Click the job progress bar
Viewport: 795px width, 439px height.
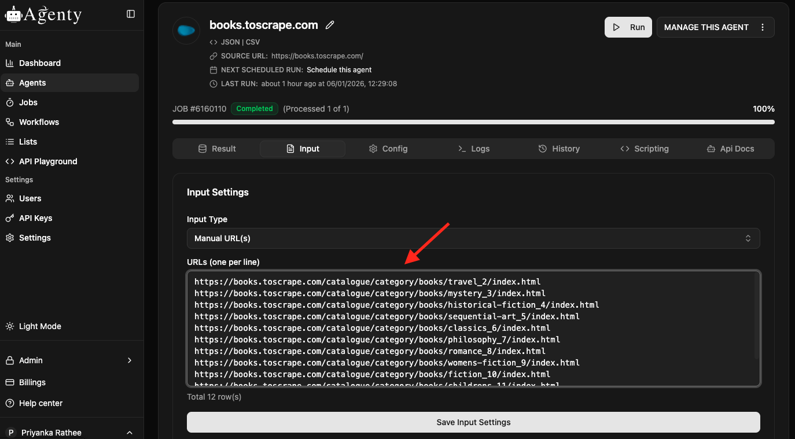(x=473, y=122)
